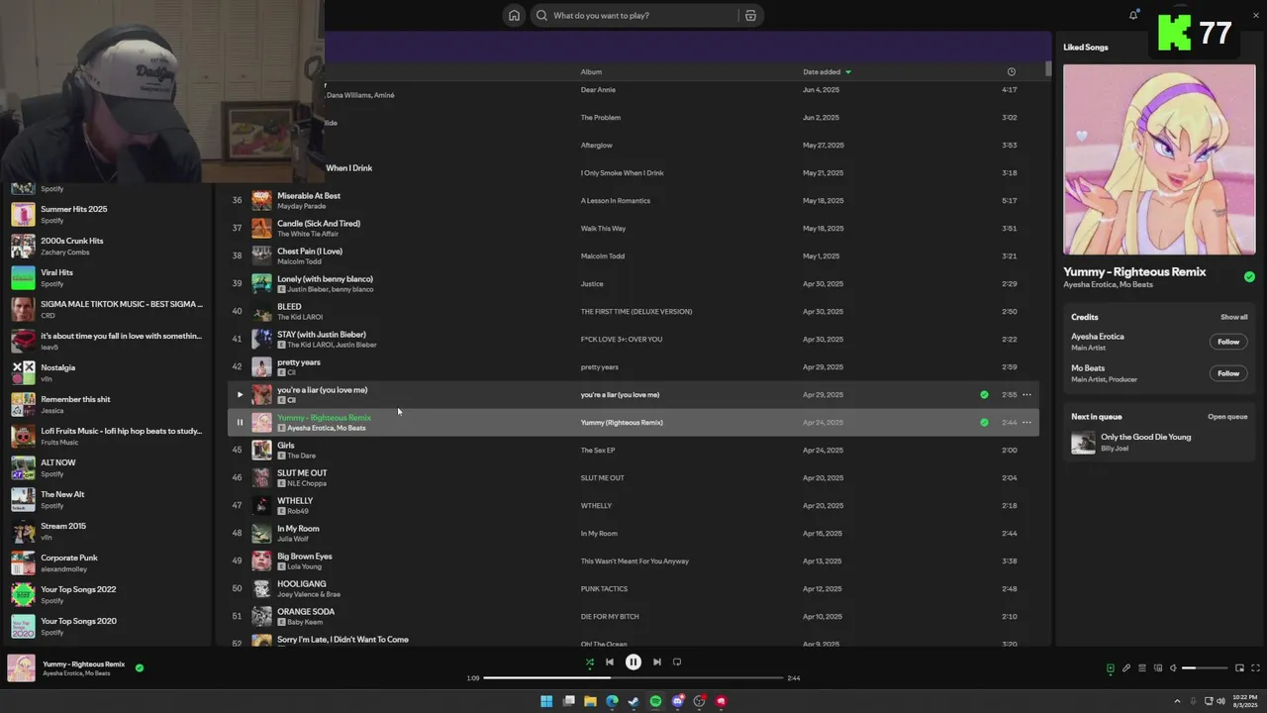The height and width of the screenshot is (713, 1267).
Task: Follow Ayesha Erotica
Action: point(1228,342)
